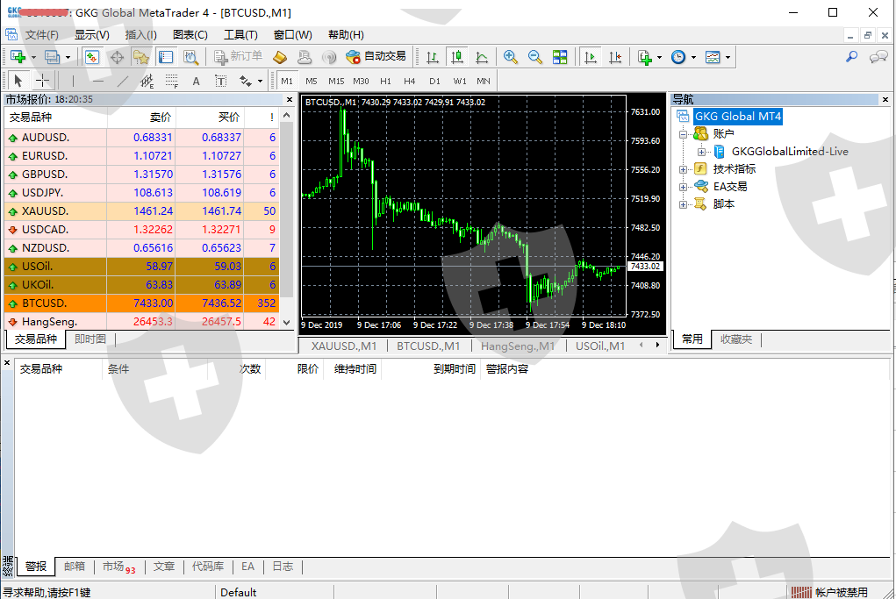Select the trendline drawing tool
896x599 pixels.
pyautogui.click(x=123, y=81)
